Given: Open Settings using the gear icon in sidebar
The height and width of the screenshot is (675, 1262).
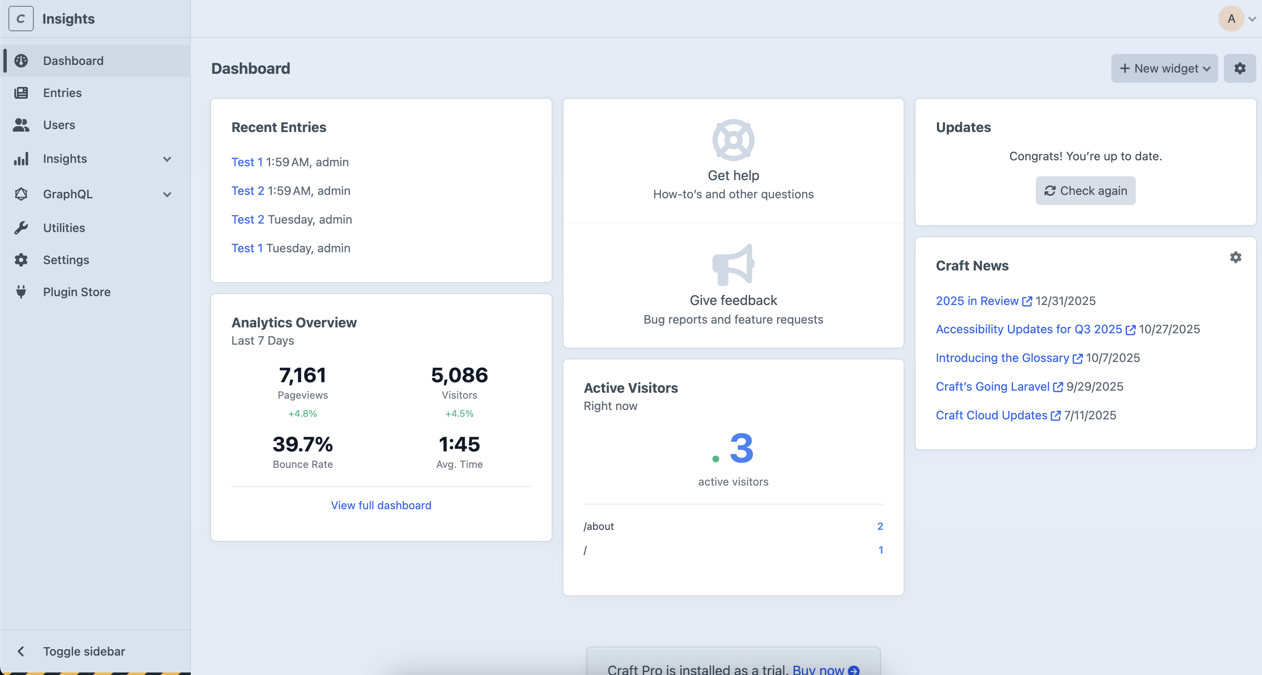Looking at the screenshot, I should (22, 259).
